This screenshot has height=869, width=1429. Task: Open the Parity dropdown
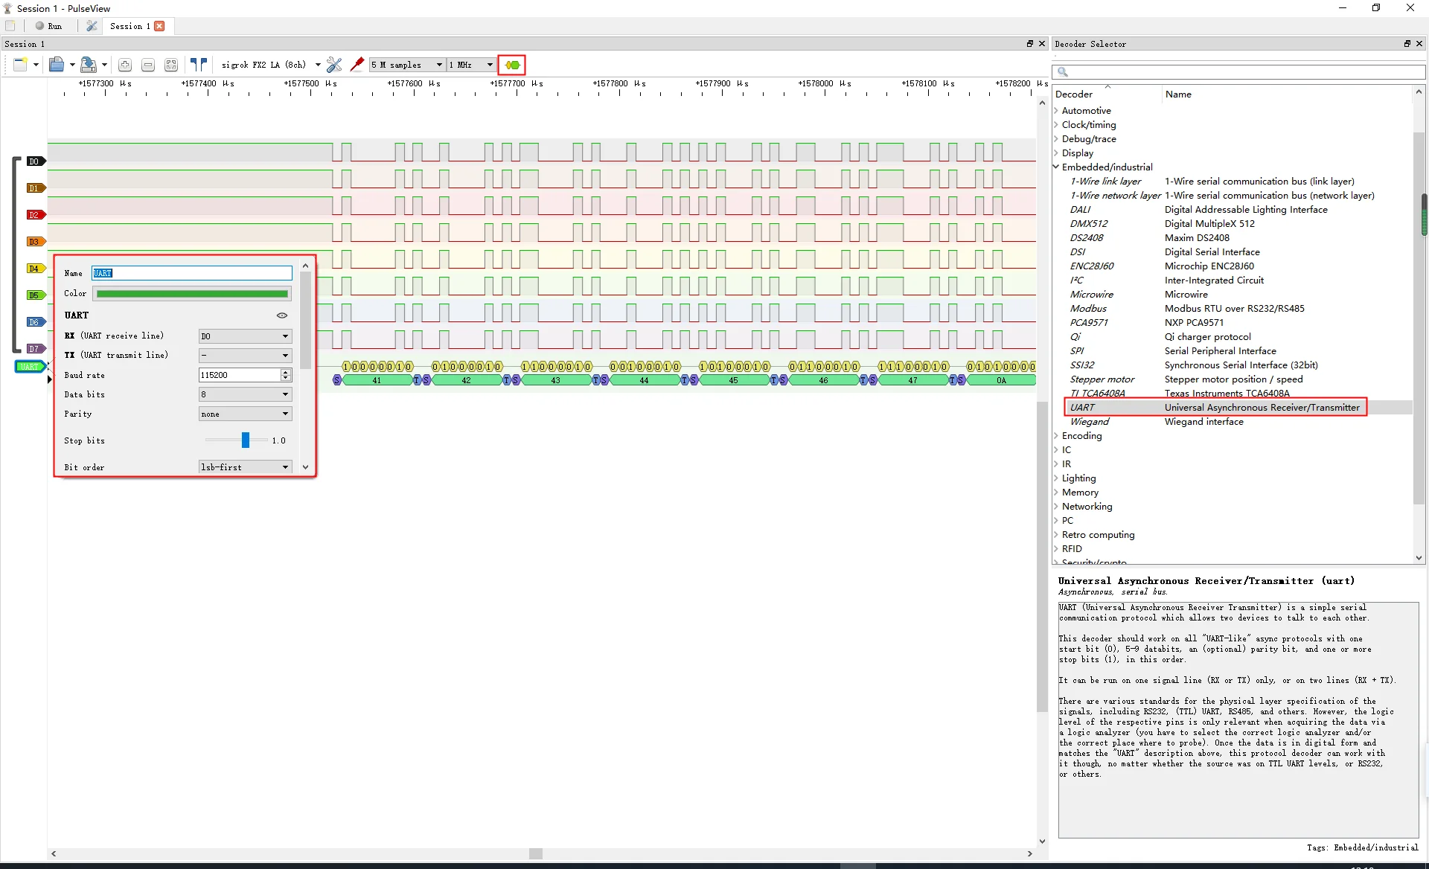pos(245,414)
